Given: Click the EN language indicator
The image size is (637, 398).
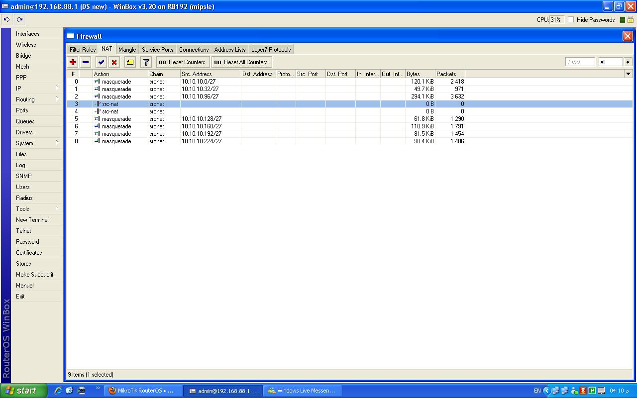Looking at the screenshot, I should 537,391.
